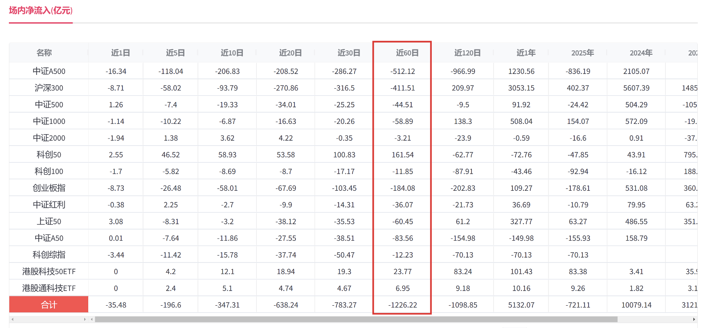704x328 pixels.
Task: Click the 科创50 index name
Action: (49, 155)
